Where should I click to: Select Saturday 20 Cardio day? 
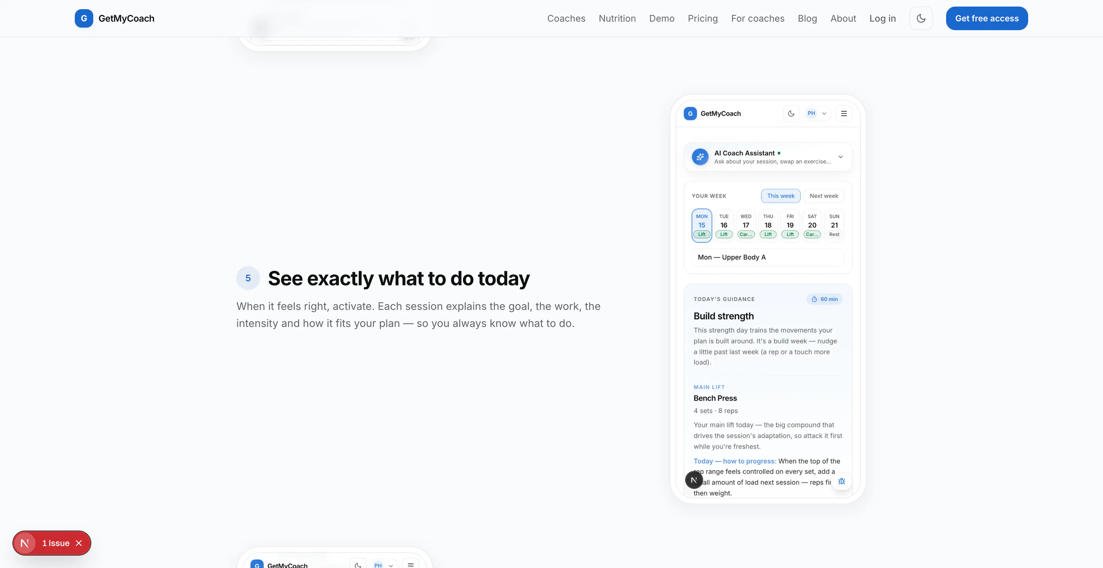pos(812,225)
